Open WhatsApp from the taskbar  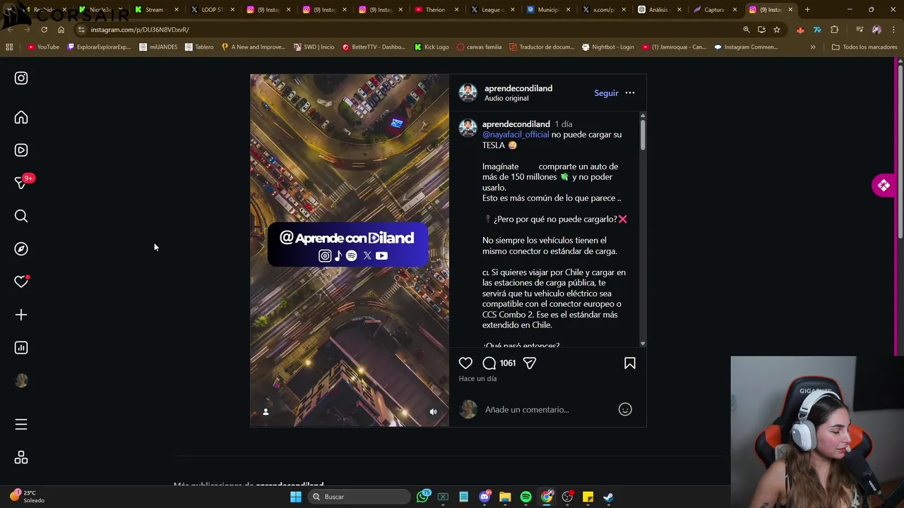(423, 497)
